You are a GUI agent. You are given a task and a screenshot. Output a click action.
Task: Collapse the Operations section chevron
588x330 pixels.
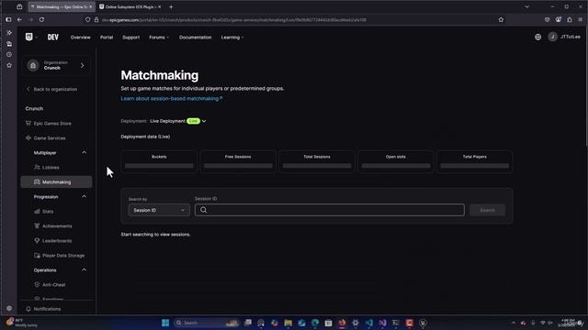coord(84,269)
